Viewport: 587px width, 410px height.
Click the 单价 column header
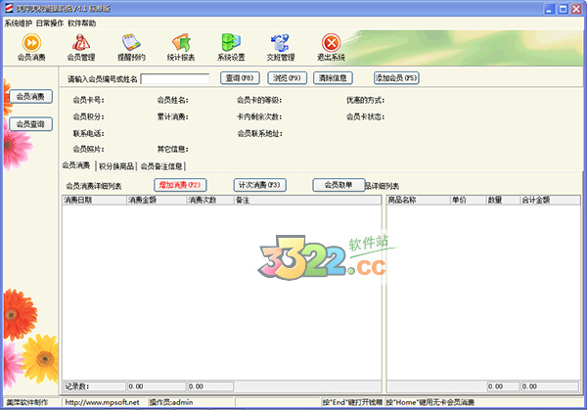468,200
